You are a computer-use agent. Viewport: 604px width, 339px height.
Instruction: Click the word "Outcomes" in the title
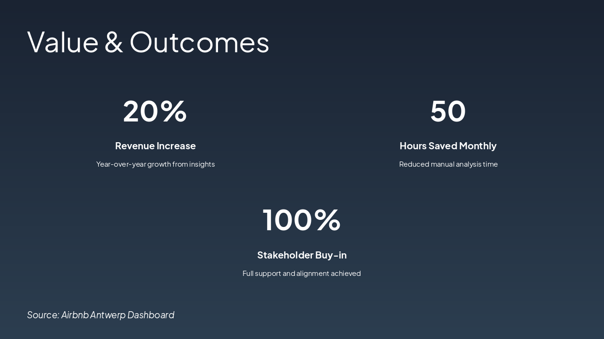(199, 42)
